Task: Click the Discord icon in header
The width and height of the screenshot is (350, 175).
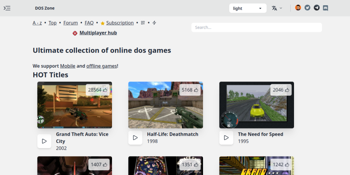Action: click(325, 8)
